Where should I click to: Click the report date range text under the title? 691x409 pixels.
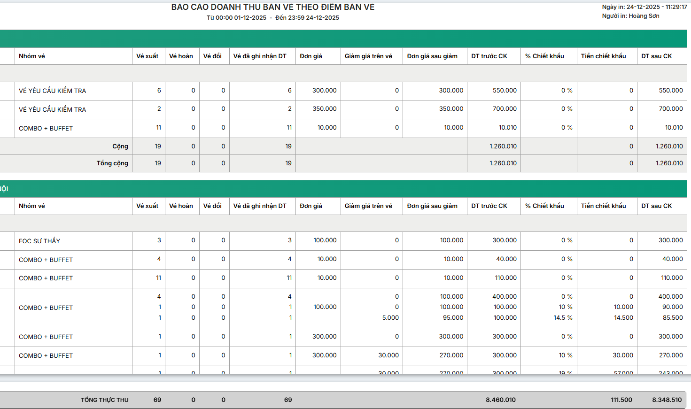[272, 18]
